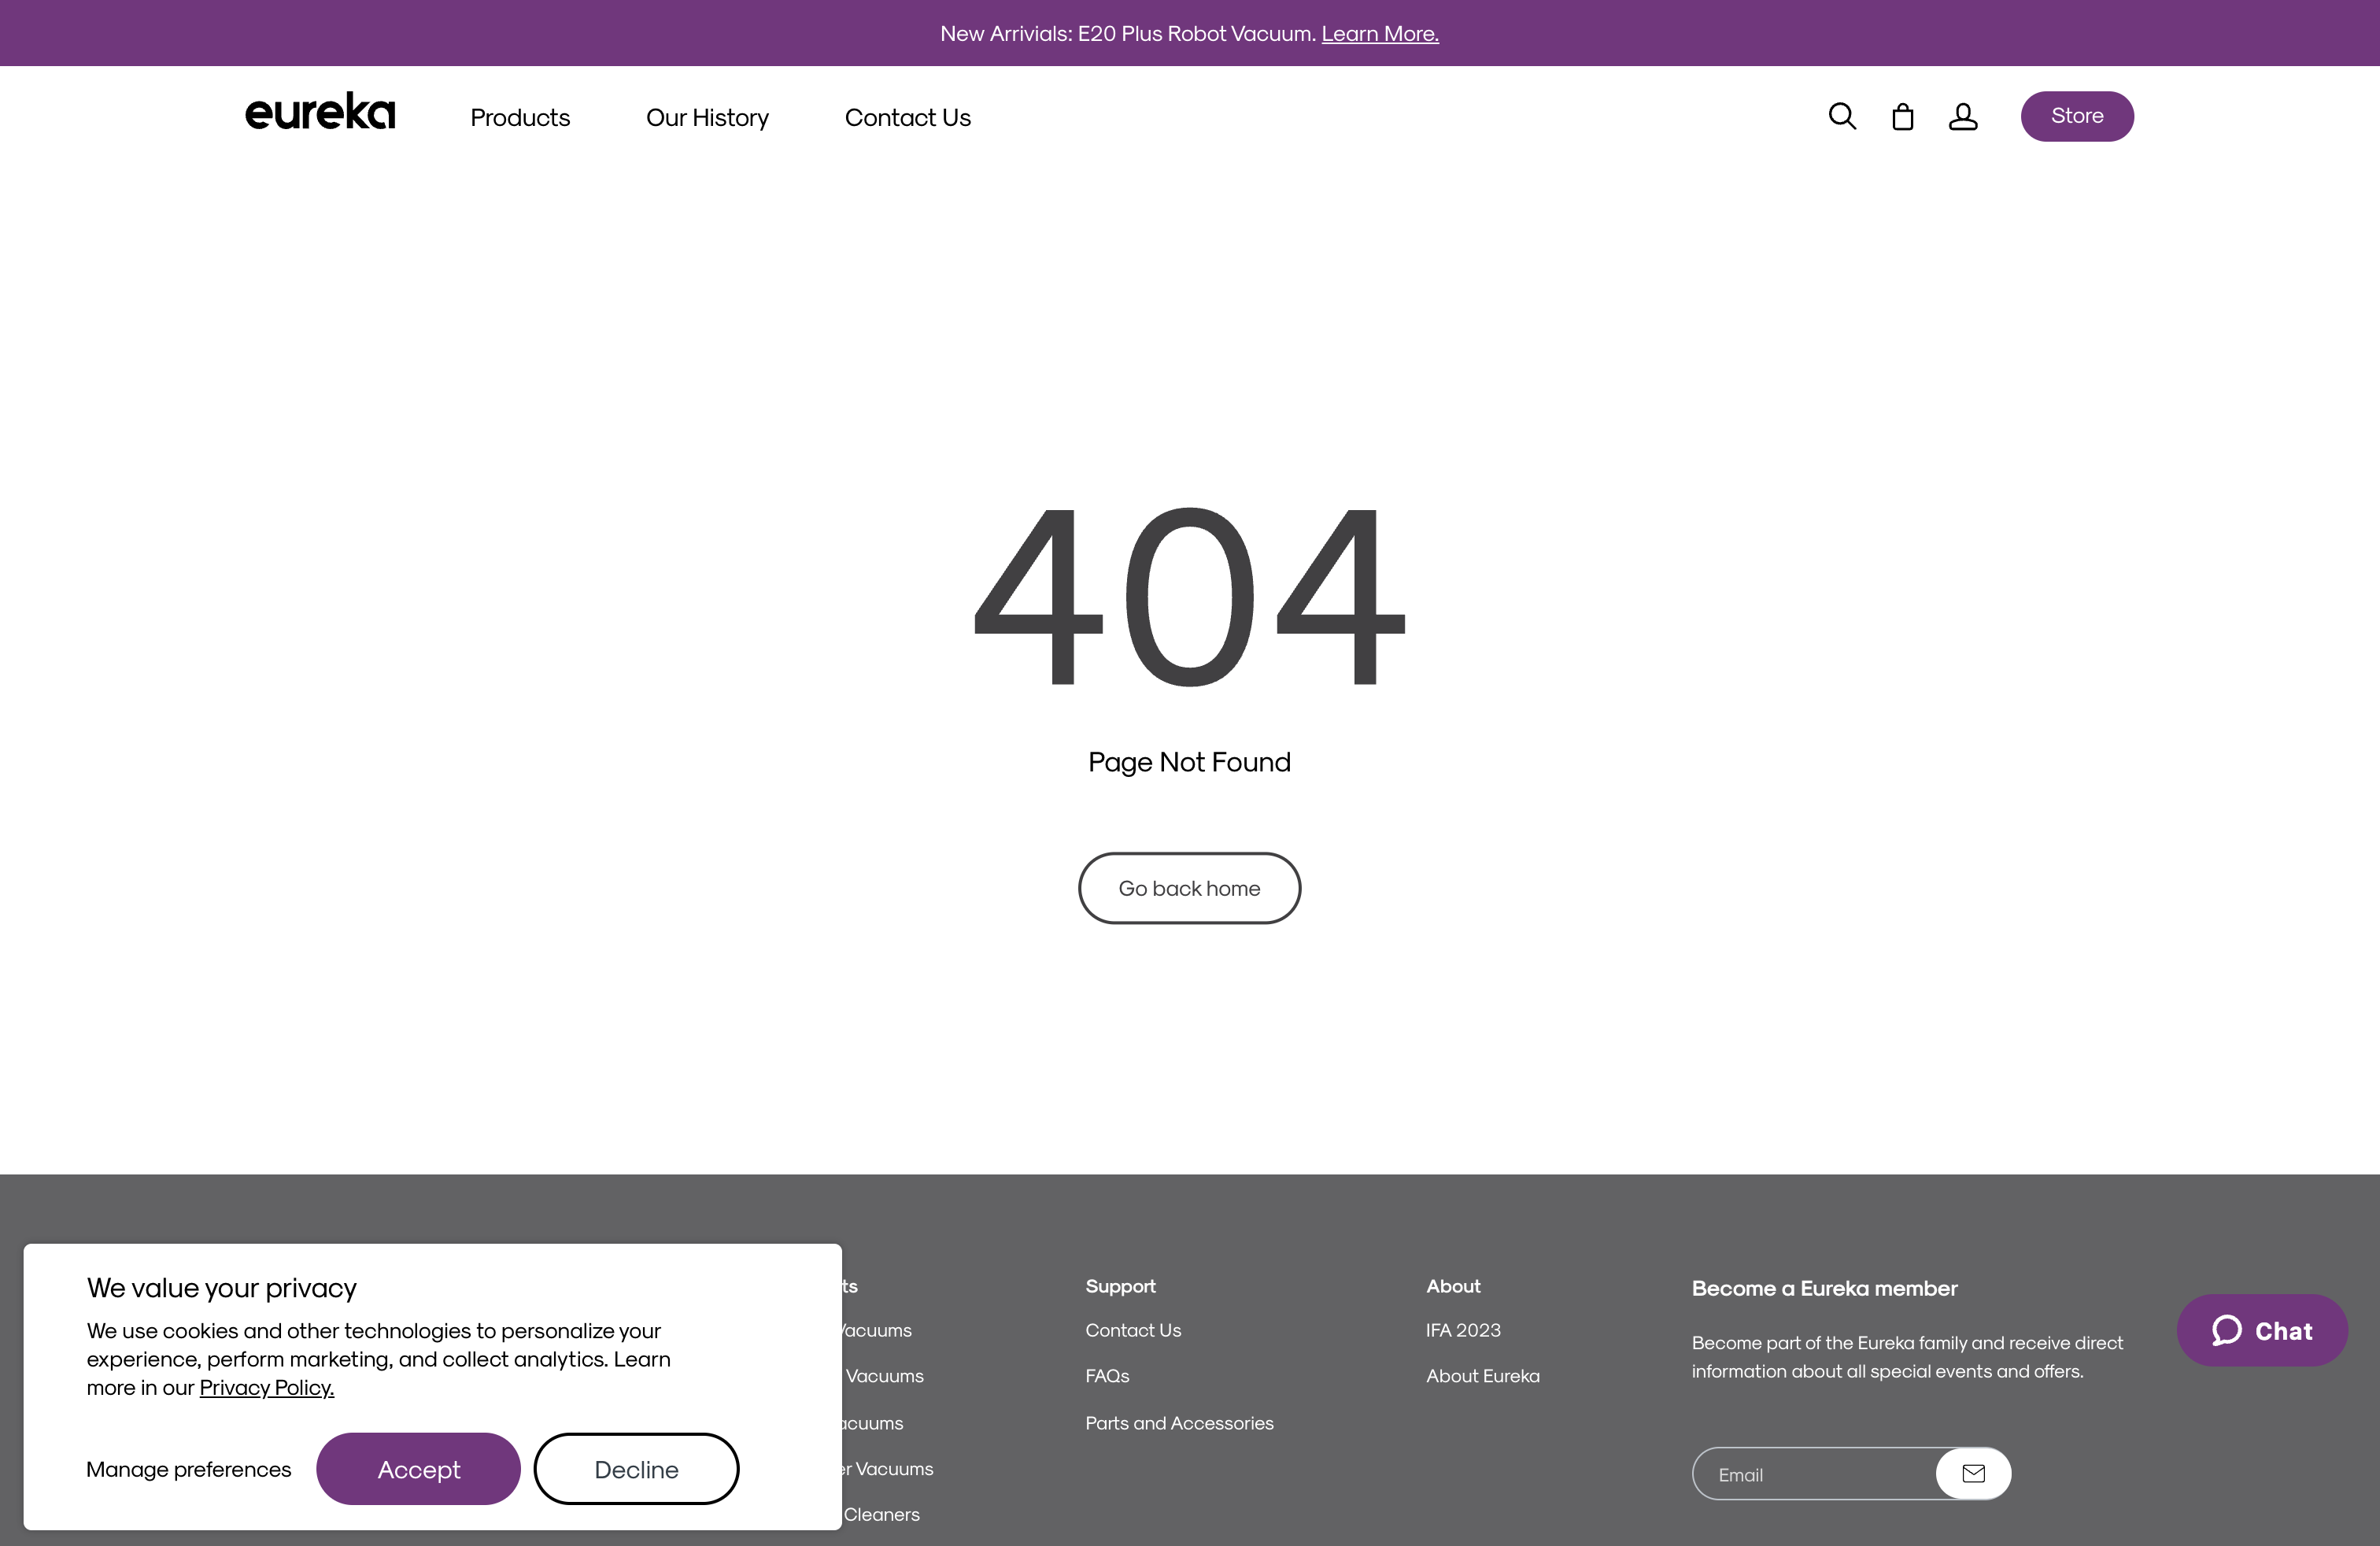
Task: Click Go back home
Action: pos(1189,887)
